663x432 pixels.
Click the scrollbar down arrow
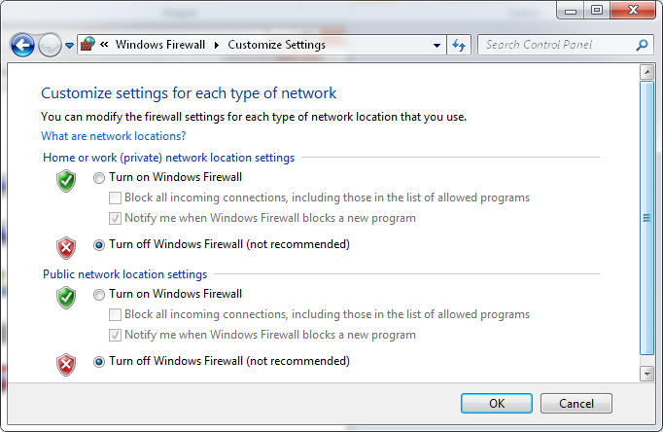pyautogui.click(x=646, y=374)
